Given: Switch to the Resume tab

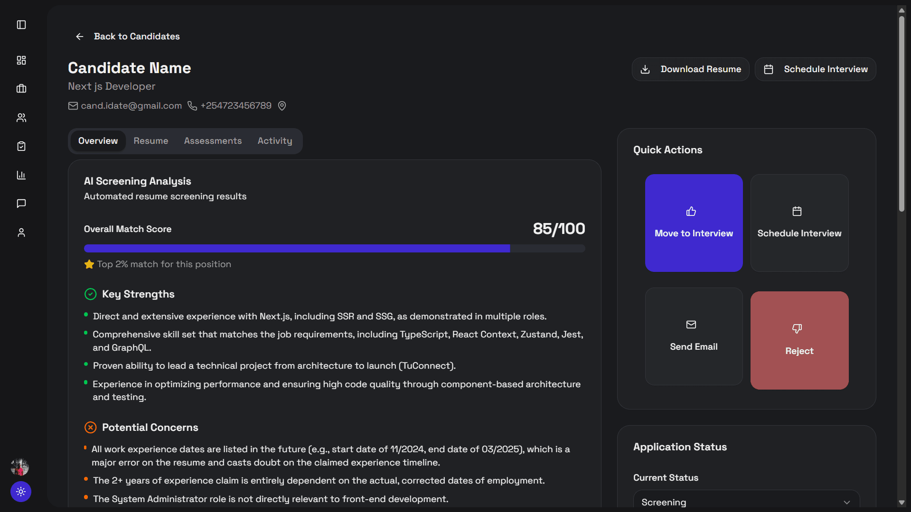Looking at the screenshot, I should pos(150,140).
